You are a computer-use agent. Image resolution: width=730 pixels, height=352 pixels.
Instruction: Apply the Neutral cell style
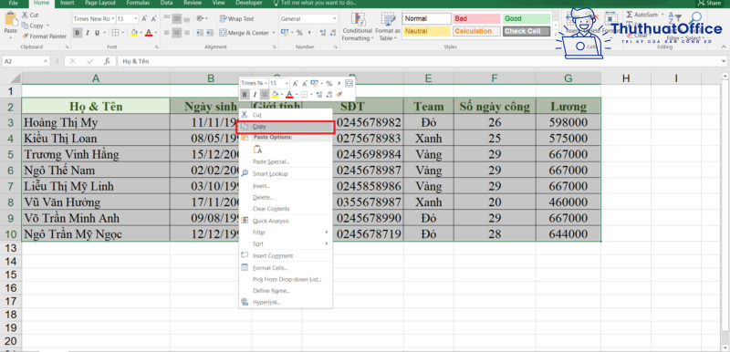point(427,31)
